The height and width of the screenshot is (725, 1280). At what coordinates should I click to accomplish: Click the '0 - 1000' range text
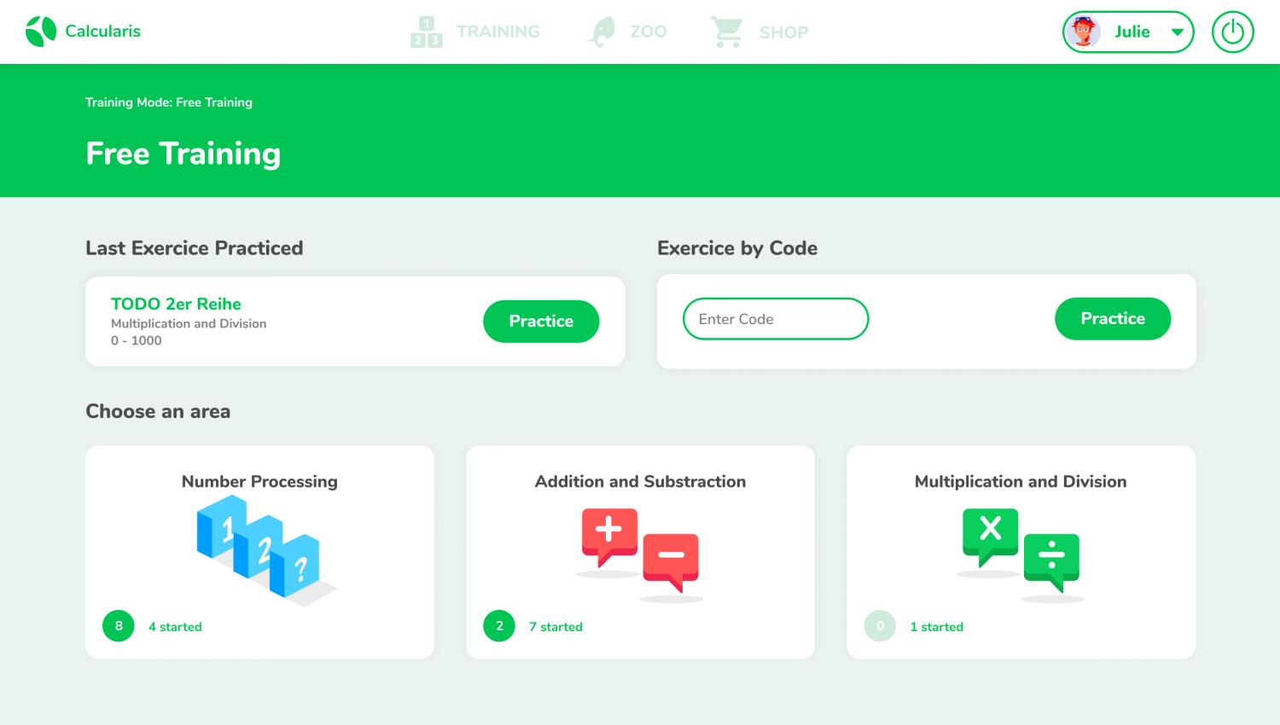click(137, 340)
